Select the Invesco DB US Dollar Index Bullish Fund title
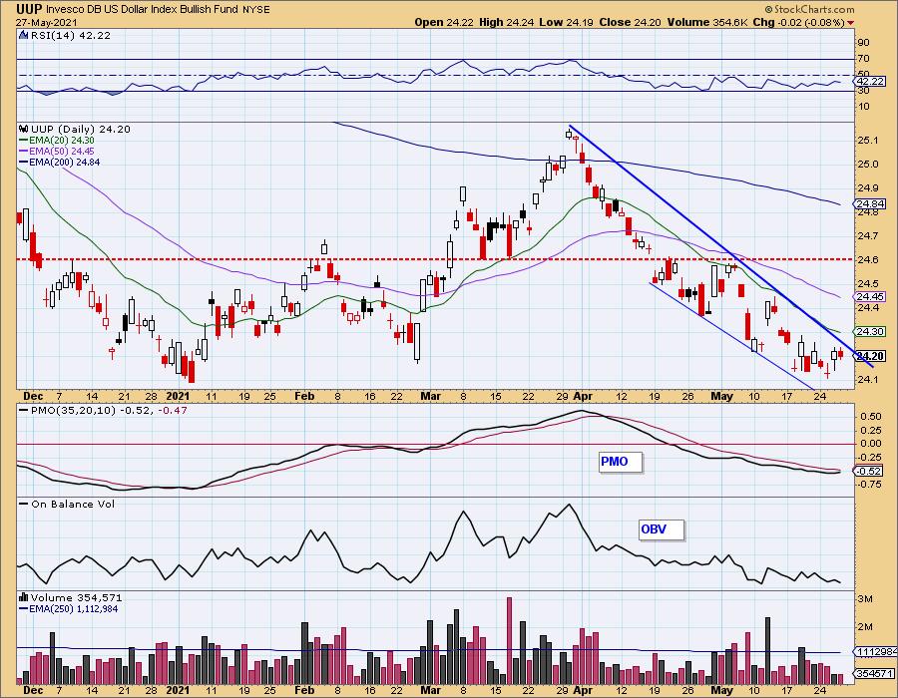 pos(143,10)
